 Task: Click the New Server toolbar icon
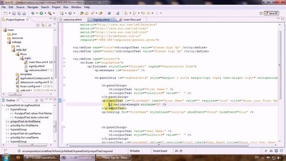[x=62, y=13]
